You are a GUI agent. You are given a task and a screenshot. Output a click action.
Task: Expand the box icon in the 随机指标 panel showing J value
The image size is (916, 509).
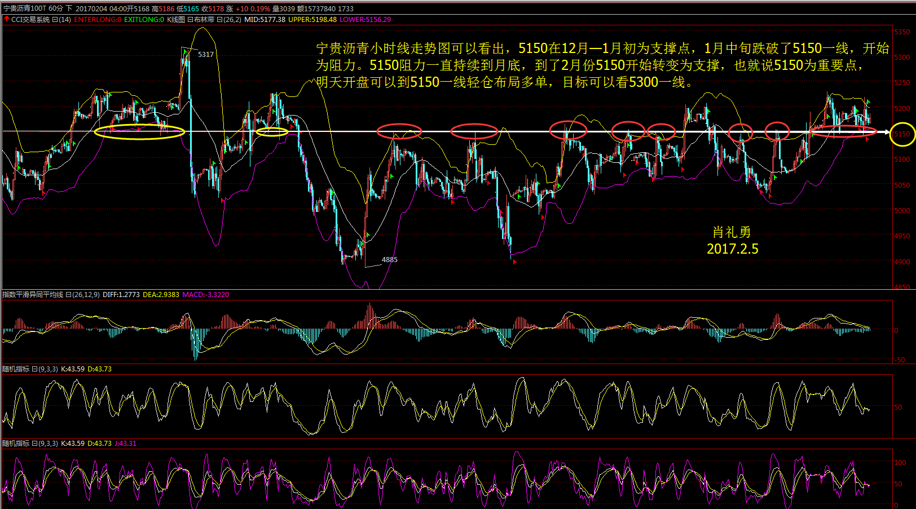coord(34,444)
